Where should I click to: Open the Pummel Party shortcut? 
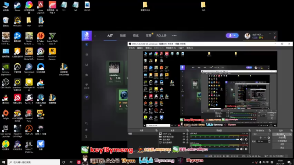point(29,116)
